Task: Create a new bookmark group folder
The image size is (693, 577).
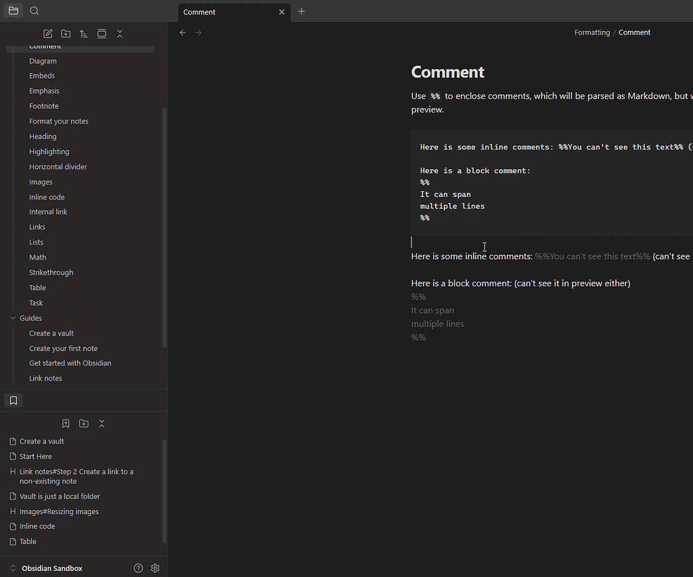Action: [83, 423]
